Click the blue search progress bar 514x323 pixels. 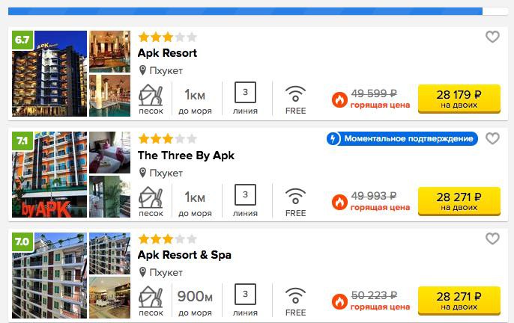245,11
